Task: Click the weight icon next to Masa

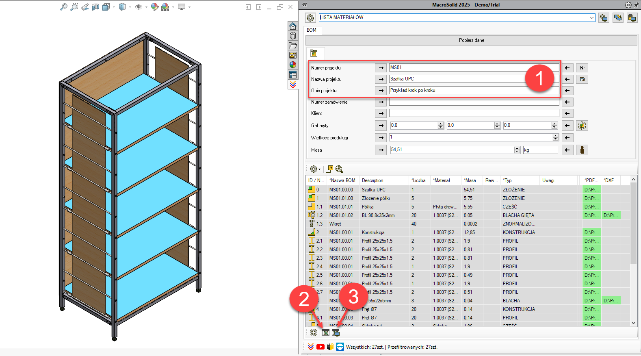Action: click(582, 150)
